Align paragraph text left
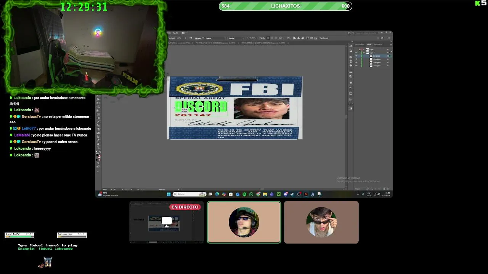The width and height of the screenshot is (488, 274). tap(268, 38)
